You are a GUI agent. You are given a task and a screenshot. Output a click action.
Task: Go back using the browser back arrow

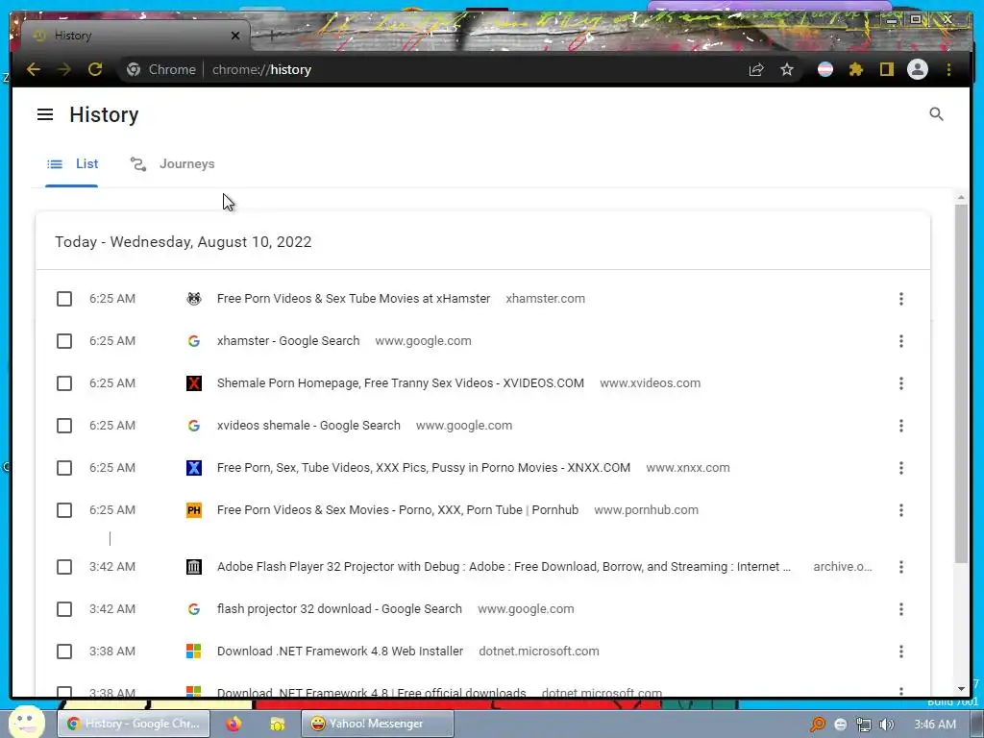tap(34, 69)
